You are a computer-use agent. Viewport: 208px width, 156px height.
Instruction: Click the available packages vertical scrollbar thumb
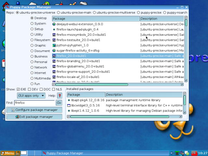[x=186, y=22]
